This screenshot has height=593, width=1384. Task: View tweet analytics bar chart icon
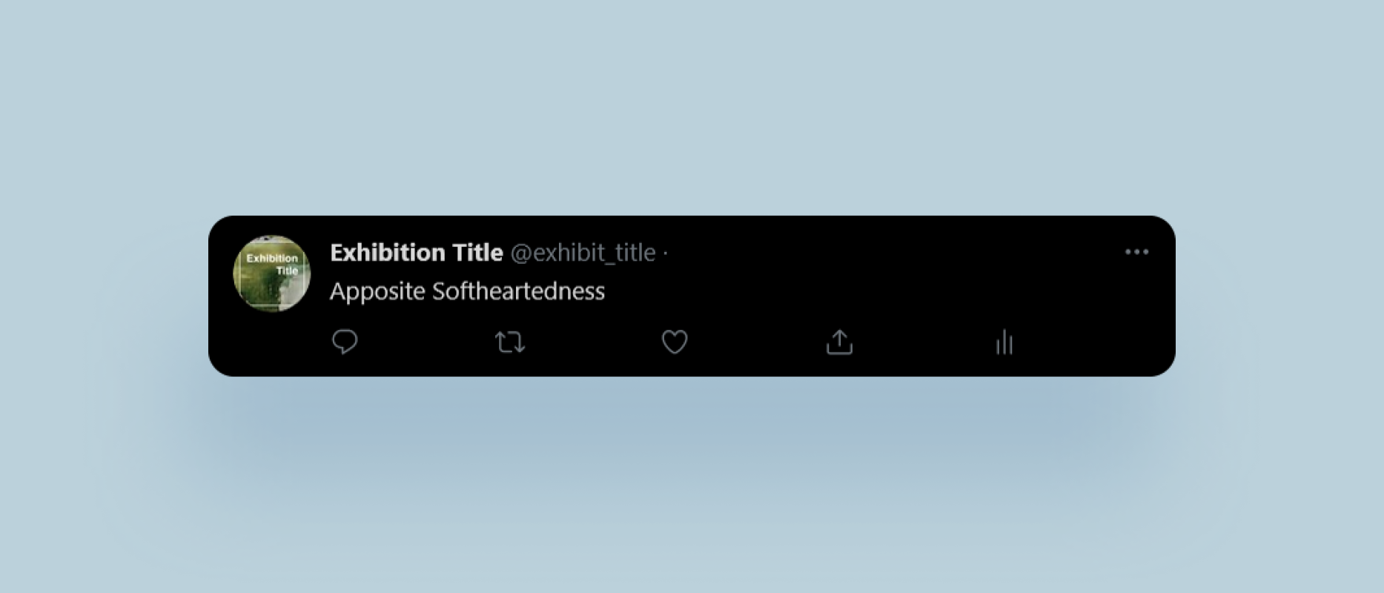point(1004,342)
